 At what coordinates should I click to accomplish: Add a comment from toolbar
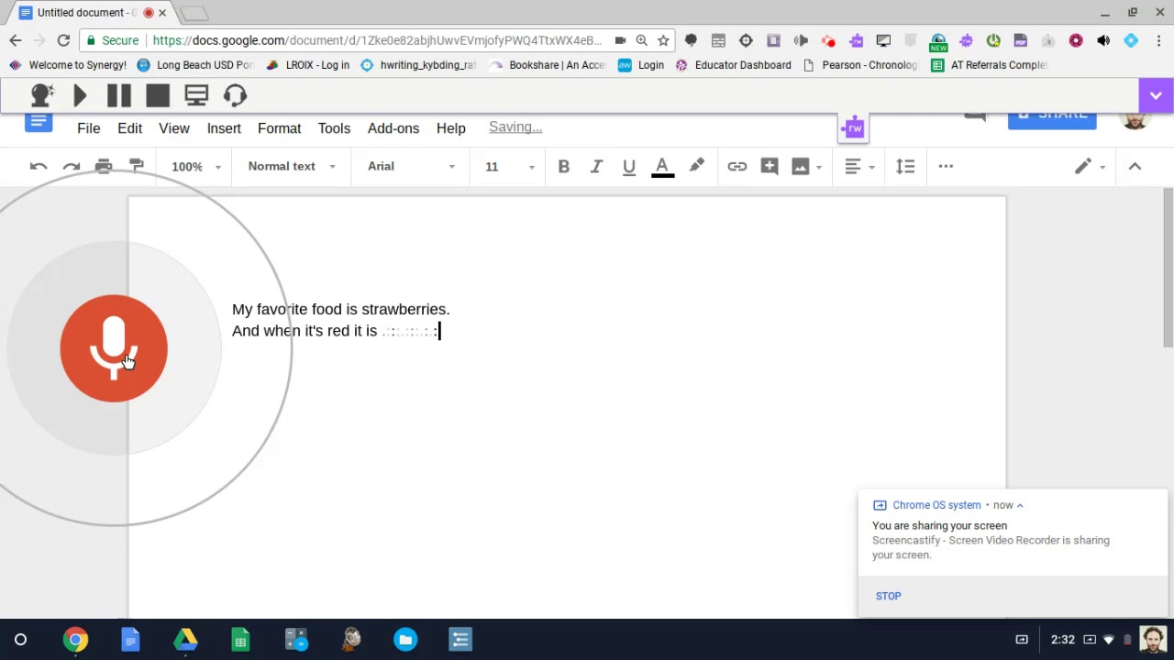tap(770, 166)
